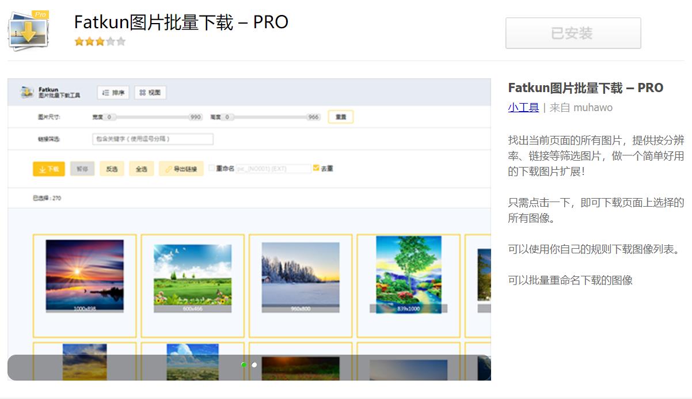The image size is (692, 399).
Task: Enable the 重命名 rename checkbox
Action: point(213,168)
